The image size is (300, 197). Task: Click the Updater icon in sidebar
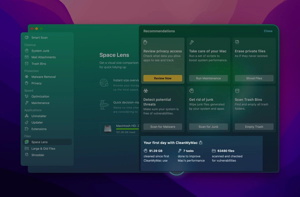(x=26, y=122)
